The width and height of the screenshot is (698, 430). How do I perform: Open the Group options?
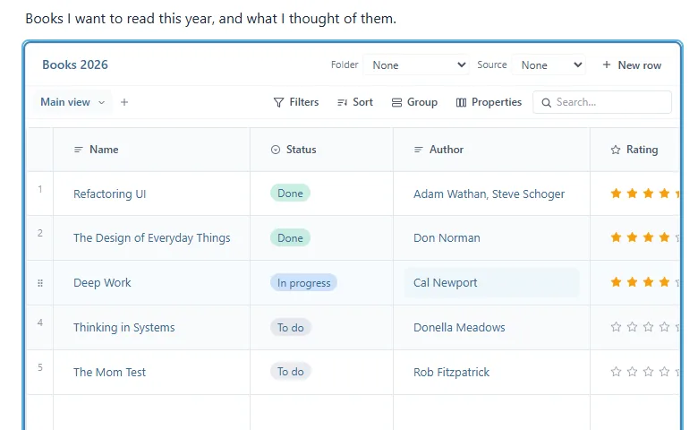[414, 102]
